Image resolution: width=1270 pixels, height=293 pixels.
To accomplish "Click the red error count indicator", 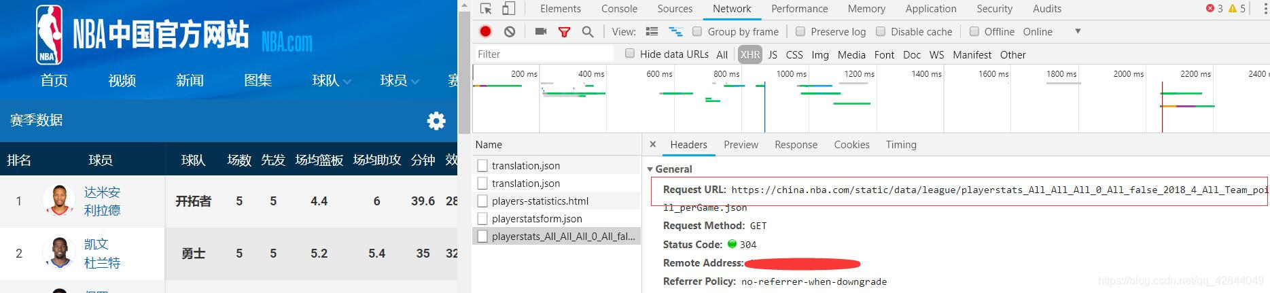I will (x=1214, y=9).
